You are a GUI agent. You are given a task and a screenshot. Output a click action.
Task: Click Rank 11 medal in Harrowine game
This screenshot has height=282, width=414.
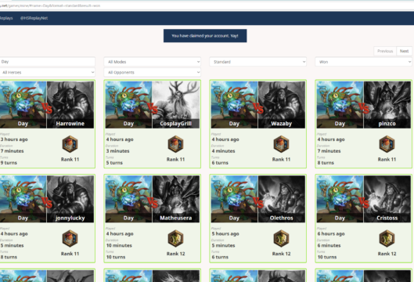[x=70, y=144]
